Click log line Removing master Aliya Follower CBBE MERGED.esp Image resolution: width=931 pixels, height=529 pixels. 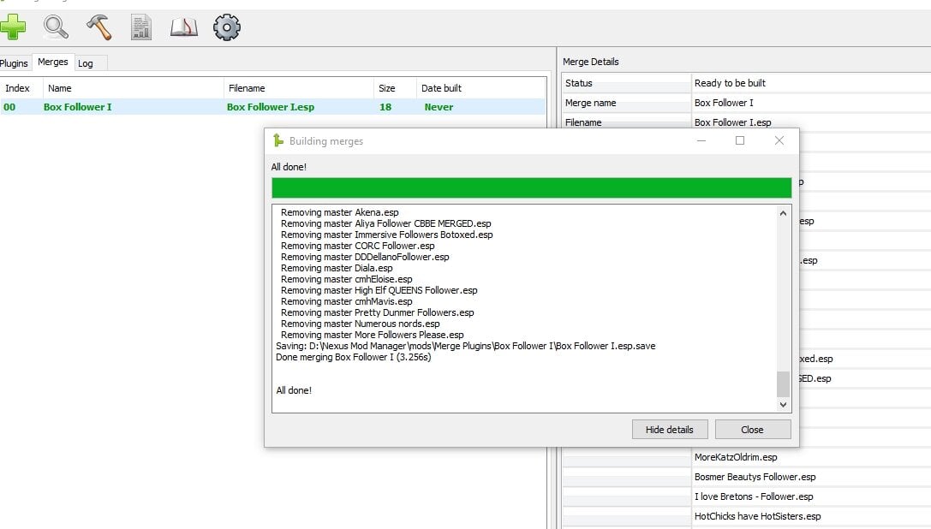pyautogui.click(x=386, y=223)
